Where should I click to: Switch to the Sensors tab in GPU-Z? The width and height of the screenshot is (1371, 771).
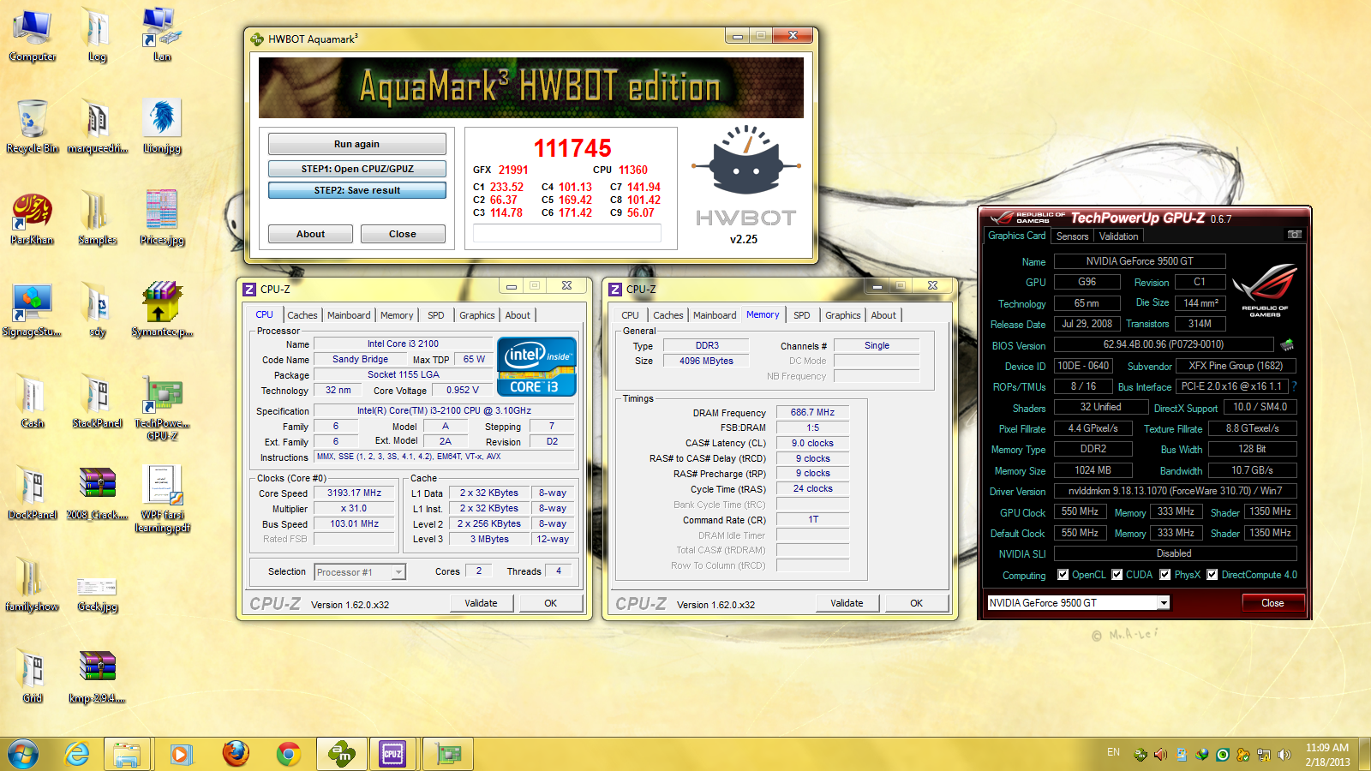[x=1072, y=236]
